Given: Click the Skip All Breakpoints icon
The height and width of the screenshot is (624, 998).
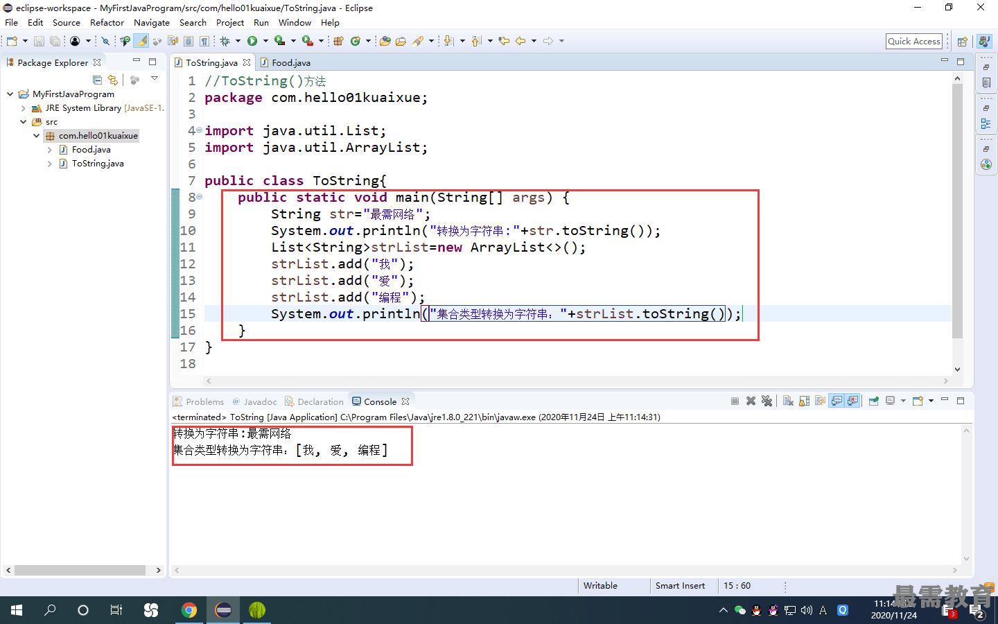Looking at the screenshot, I should [x=106, y=41].
